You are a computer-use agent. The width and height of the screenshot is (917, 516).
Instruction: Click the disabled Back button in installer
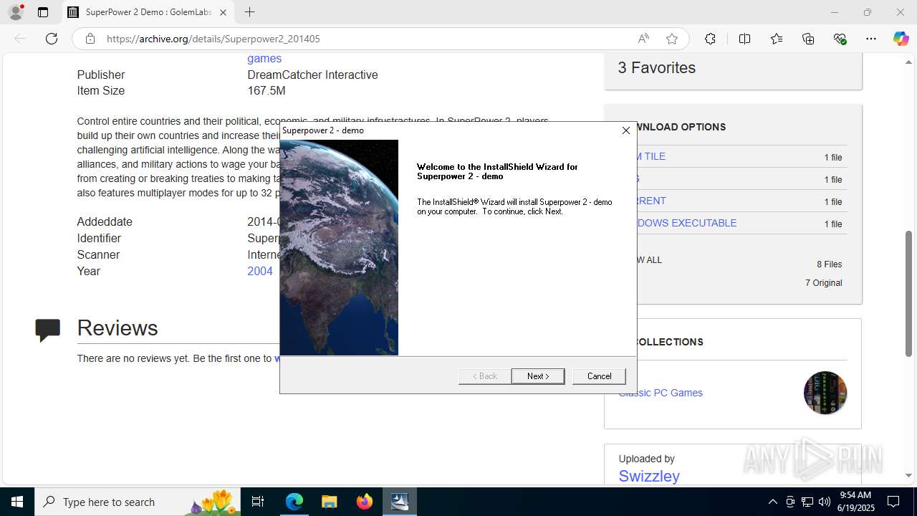484,376
